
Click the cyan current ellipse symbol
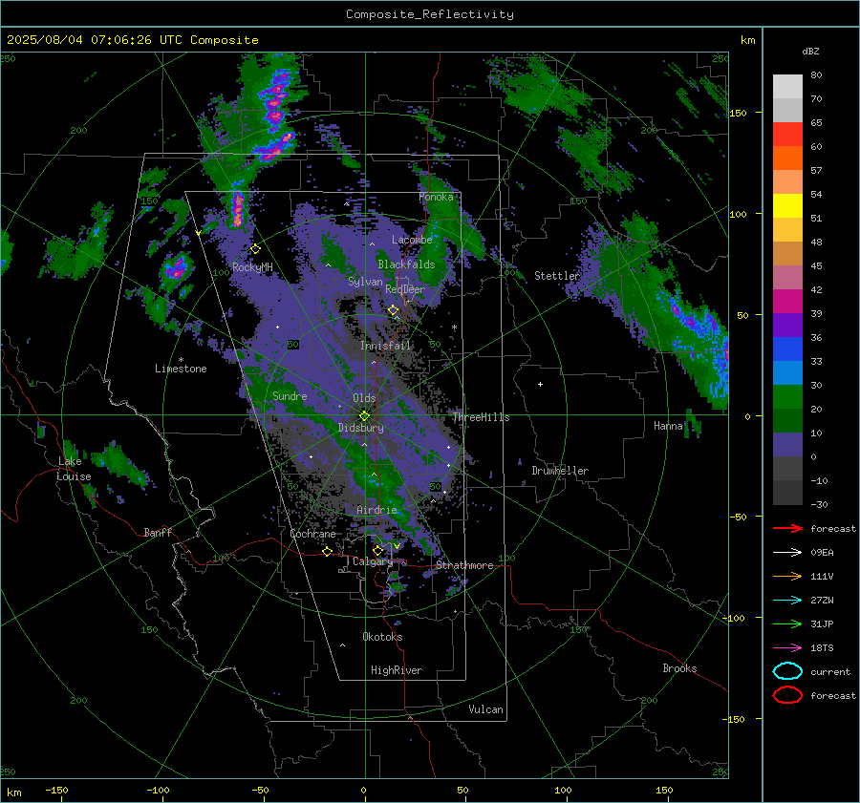787,671
